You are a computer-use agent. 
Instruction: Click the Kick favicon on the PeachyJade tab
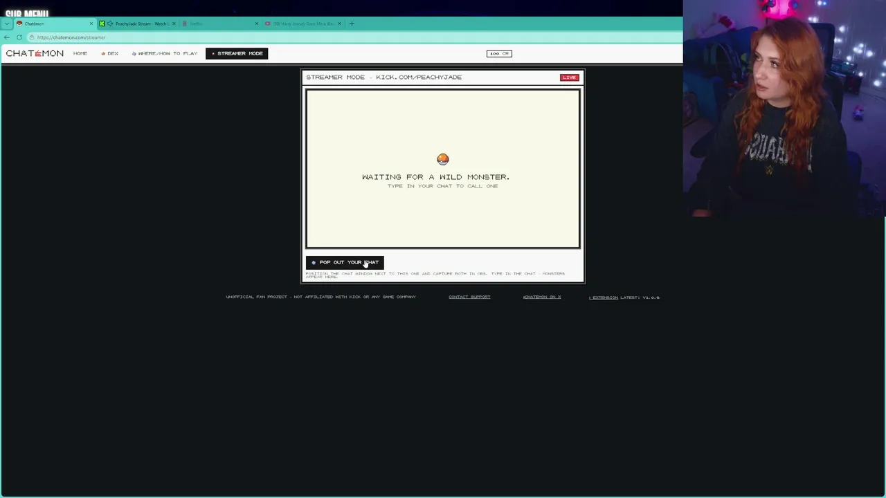(x=102, y=24)
